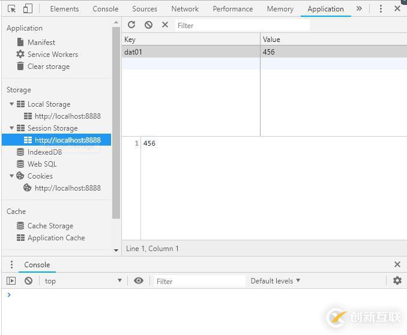The width and height of the screenshot is (407, 335).
Task: Open the Memory tab
Action: (280, 9)
